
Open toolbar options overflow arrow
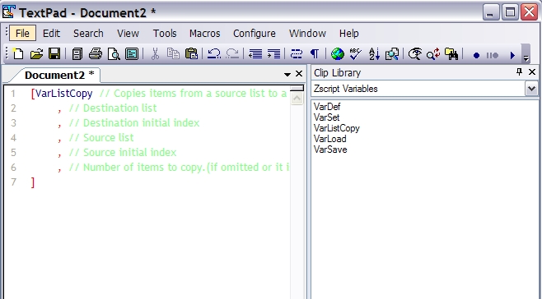526,54
